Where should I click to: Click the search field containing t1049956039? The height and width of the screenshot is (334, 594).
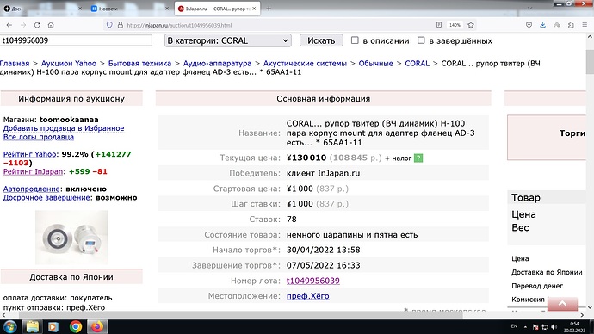click(x=76, y=40)
